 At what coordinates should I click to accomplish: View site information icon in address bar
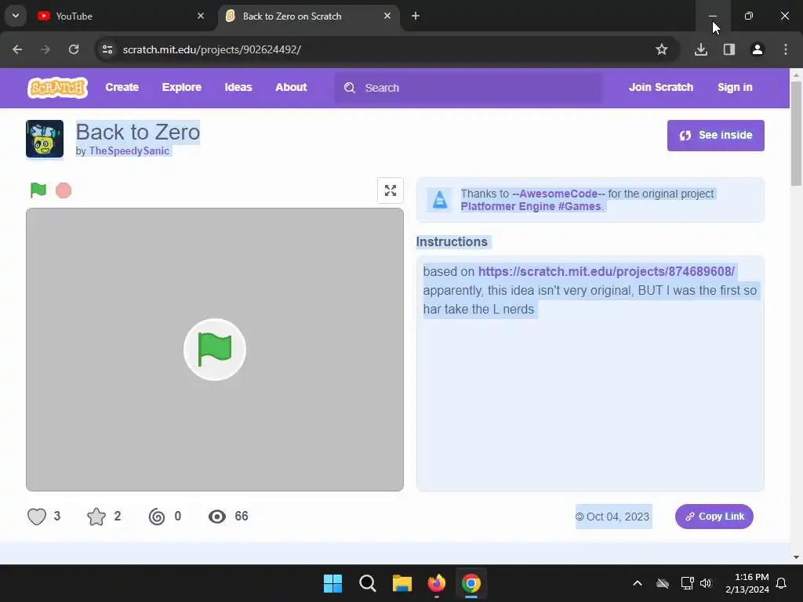107,49
